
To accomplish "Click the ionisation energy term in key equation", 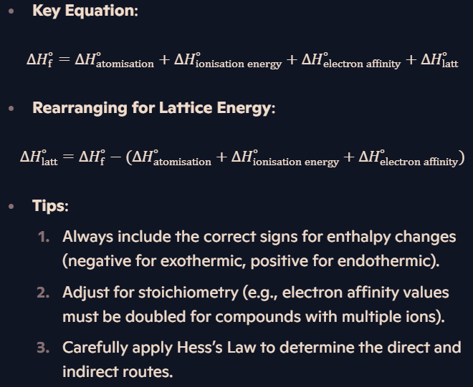I will [228, 59].
